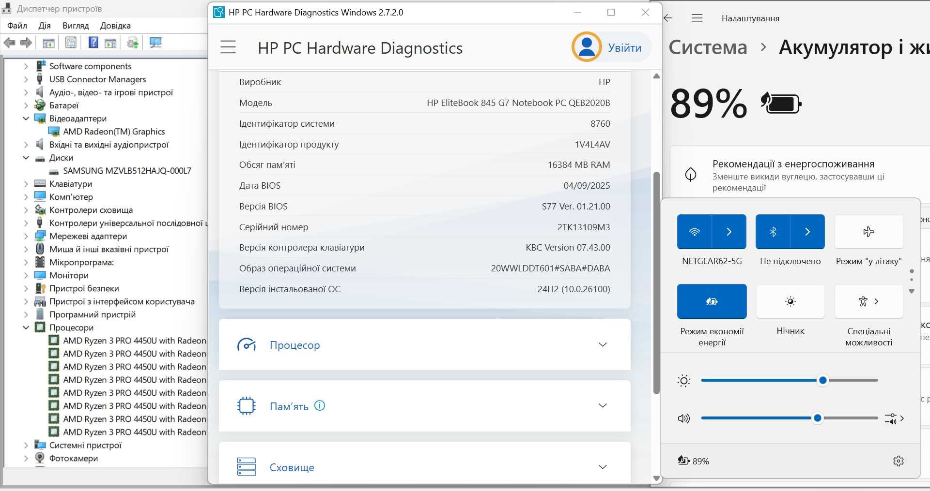Click brightness sun icon
The width and height of the screenshot is (930, 491).
[684, 381]
